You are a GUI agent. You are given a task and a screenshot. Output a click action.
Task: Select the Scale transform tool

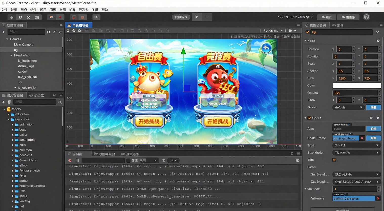(x=28, y=17)
